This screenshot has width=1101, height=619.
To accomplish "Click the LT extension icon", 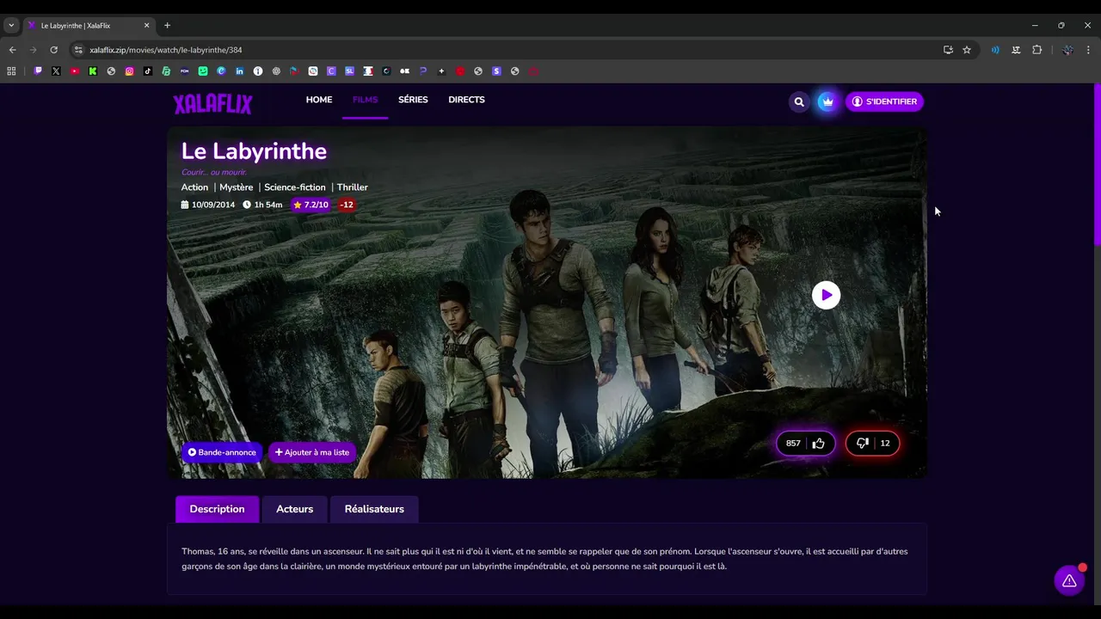I will click(x=1016, y=50).
